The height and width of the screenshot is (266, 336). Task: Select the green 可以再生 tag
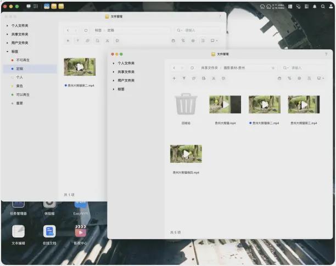click(30, 94)
